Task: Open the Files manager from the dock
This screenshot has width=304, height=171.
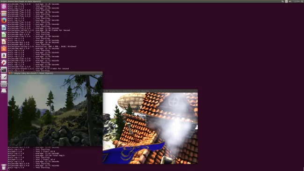Action: 4,14
